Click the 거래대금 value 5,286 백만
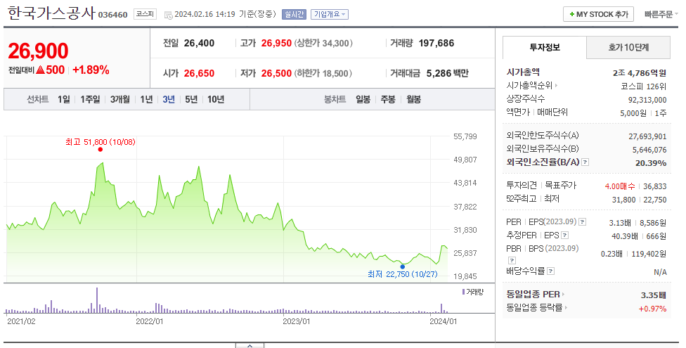 (x=447, y=73)
